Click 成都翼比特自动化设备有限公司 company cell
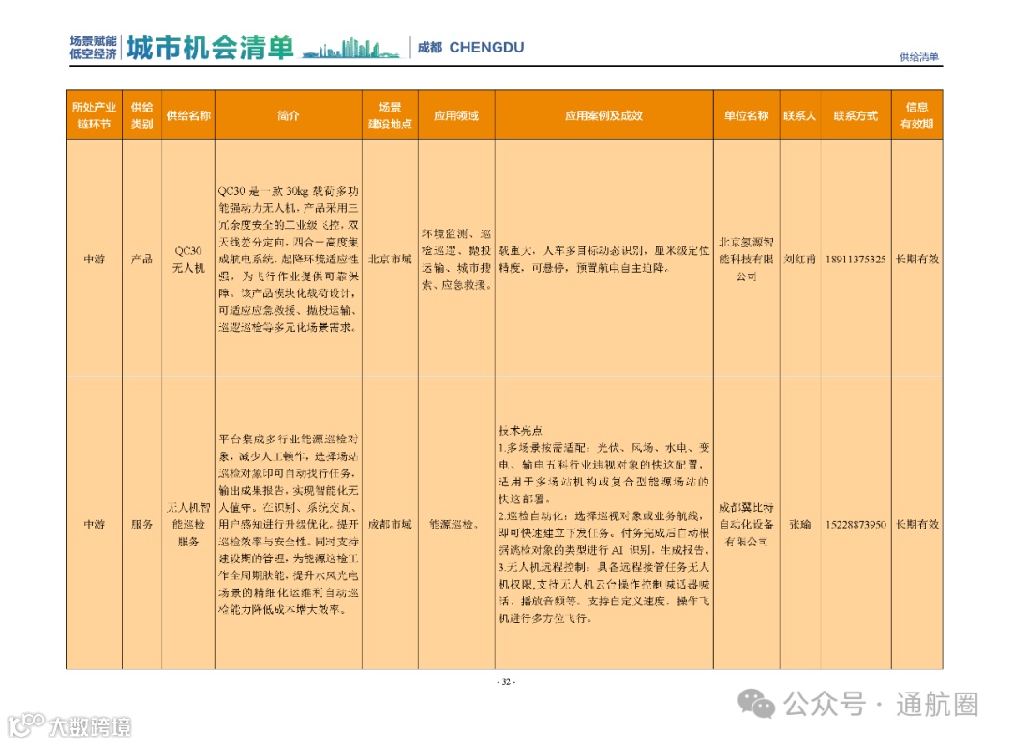Screen dimensions: 1012x745 point(746,524)
